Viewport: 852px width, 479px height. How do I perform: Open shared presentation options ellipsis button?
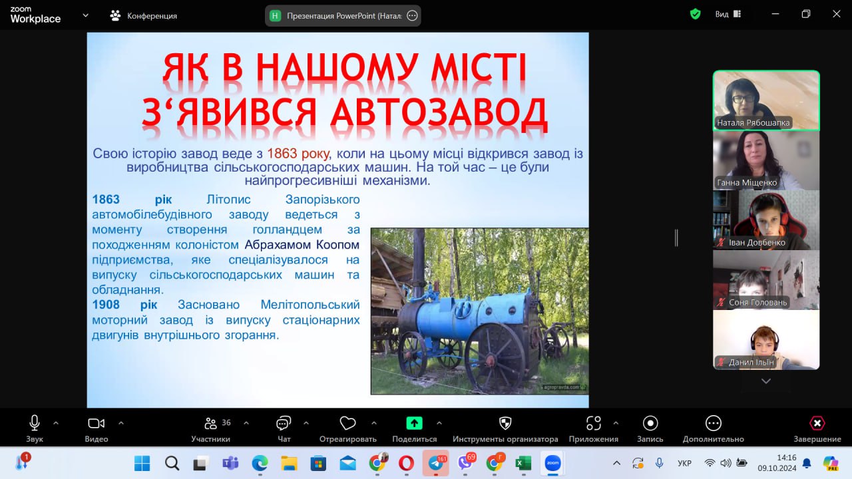tap(412, 15)
